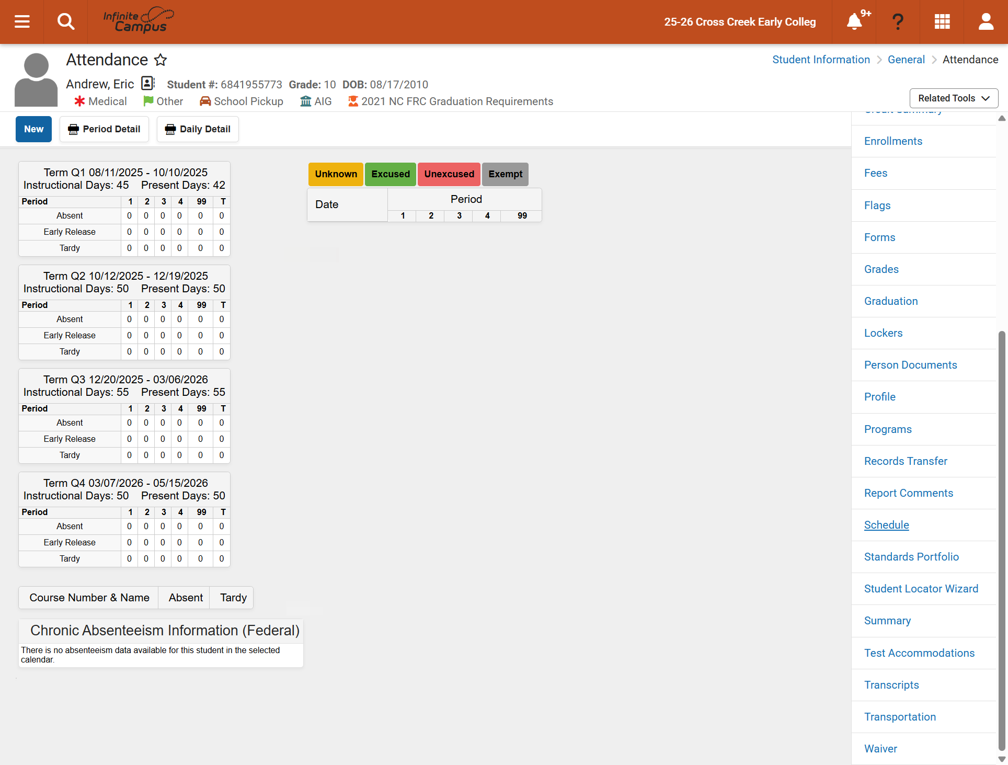This screenshot has height=765, width=1008.
Task: Open Student Locator Wizard
Action: (x=921, y=589)
